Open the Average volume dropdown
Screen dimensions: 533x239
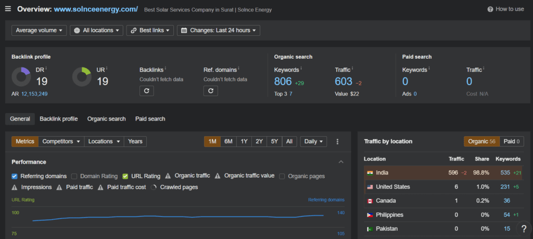[x=39, y=30]
